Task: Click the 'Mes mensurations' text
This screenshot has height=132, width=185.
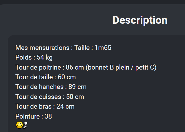Action: click(x=42, y=48)
